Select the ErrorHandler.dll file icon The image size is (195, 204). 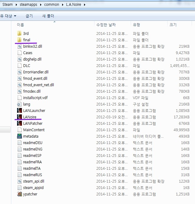[x=19, y=72]
